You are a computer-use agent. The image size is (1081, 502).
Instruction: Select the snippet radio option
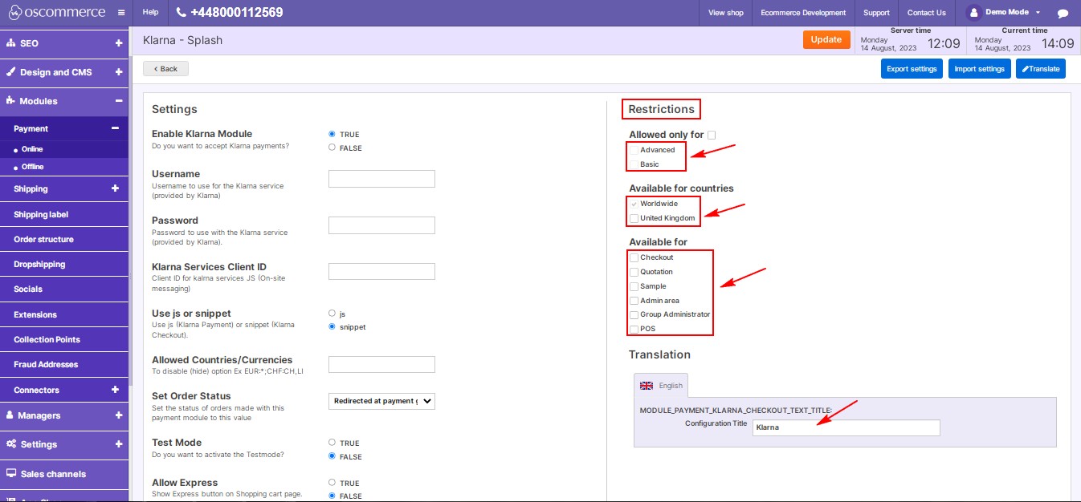tap(332, 326)
